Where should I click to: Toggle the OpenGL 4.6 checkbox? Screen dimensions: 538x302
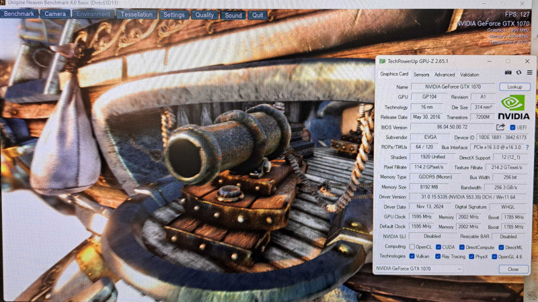point(494,256)
